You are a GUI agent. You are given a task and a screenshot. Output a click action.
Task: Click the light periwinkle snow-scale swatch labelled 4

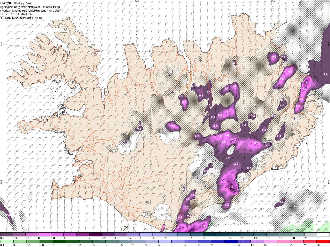(x=146, y=234)
